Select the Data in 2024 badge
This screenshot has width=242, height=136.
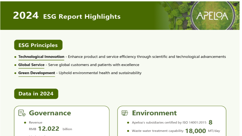click(36, 94)
